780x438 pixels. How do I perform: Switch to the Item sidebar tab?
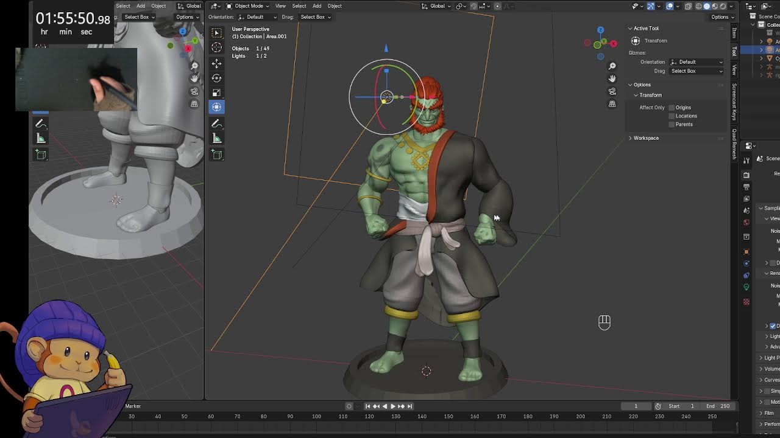[734, 33]
